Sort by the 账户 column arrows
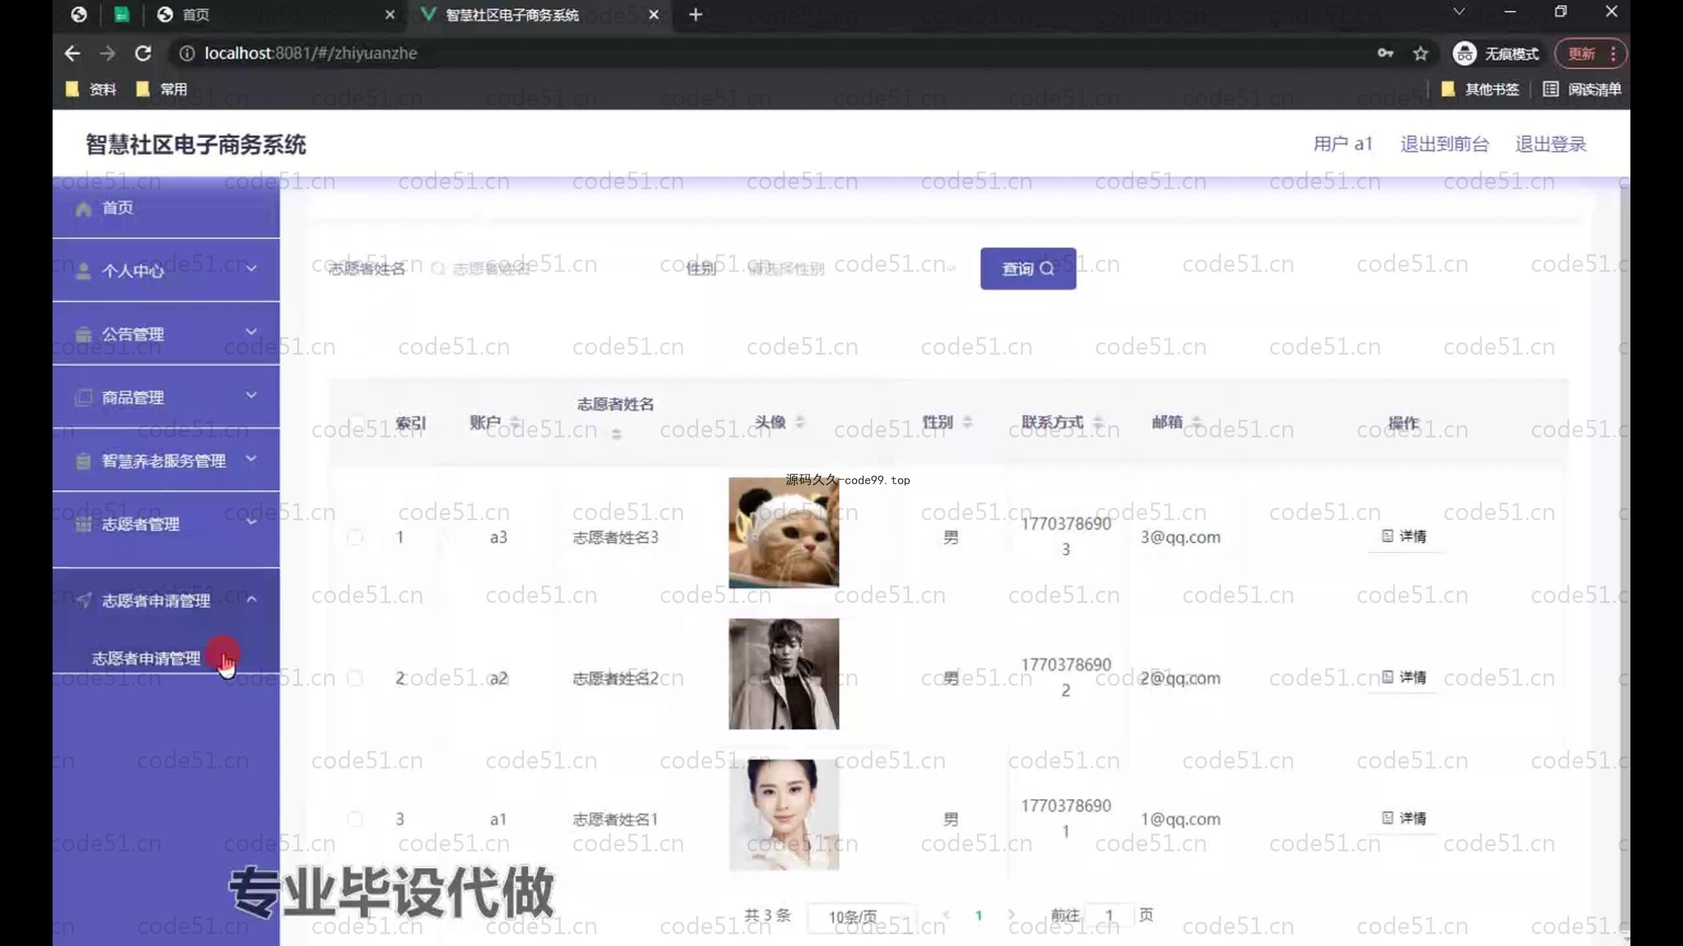1683x946 pixels. coord(515,422)
